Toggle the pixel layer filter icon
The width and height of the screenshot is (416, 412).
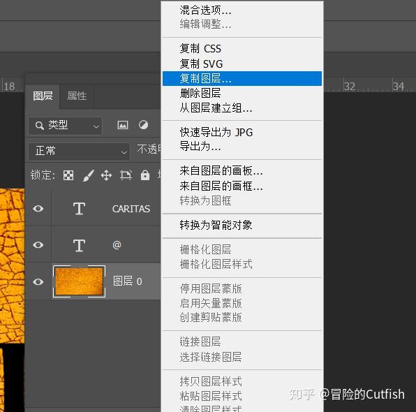tap(123, 125)
